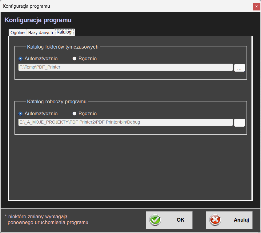Switch to the Ogólne tab
This screenshot has width=261, height=233.
pyautogui.click(x=18, y=33)
